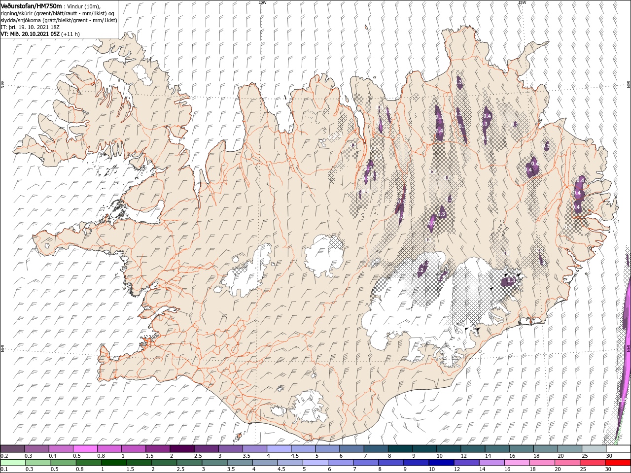Pick the 2.5 gray-green swatch in rain scale

coord(189,462)
